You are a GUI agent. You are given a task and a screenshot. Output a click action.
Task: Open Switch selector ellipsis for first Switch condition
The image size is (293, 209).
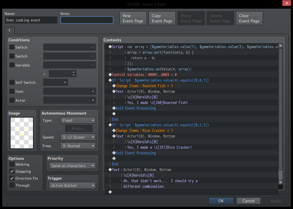click(x=93, y=47)
